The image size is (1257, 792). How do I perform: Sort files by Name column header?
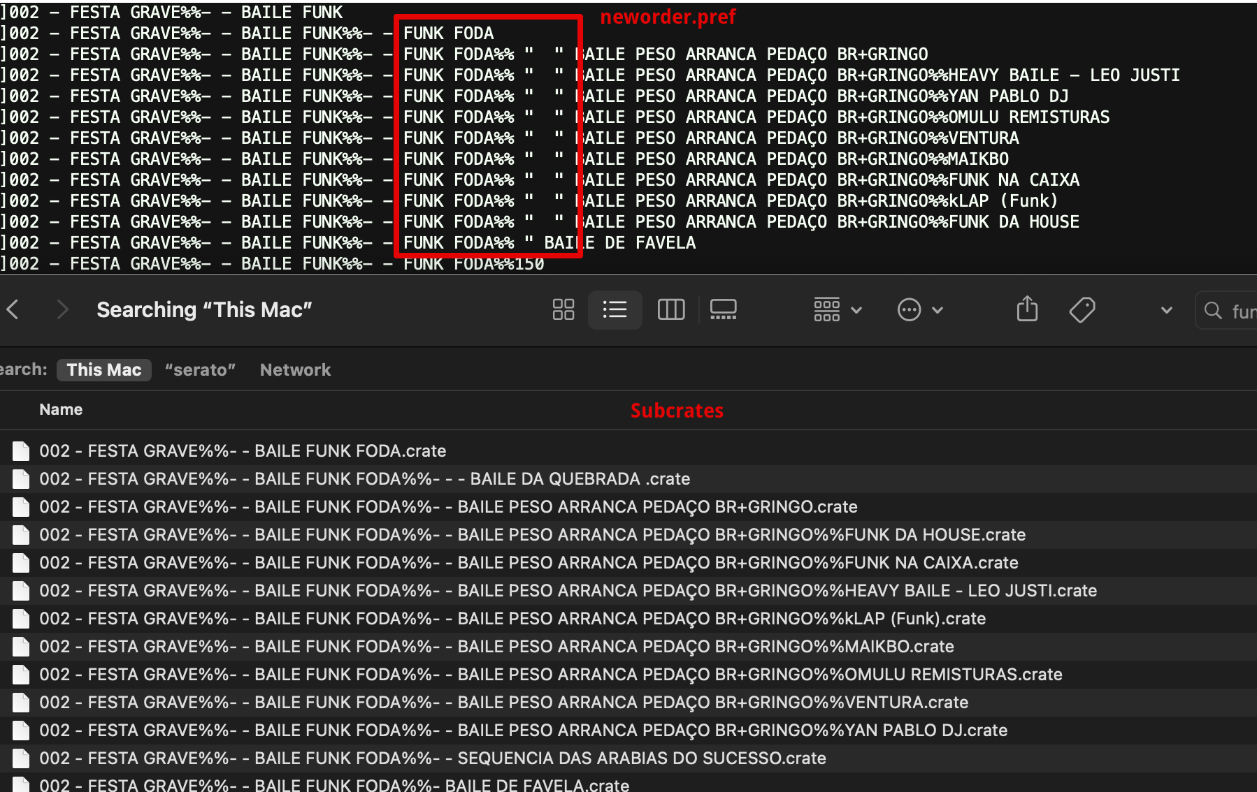click(x=61, y=409)
